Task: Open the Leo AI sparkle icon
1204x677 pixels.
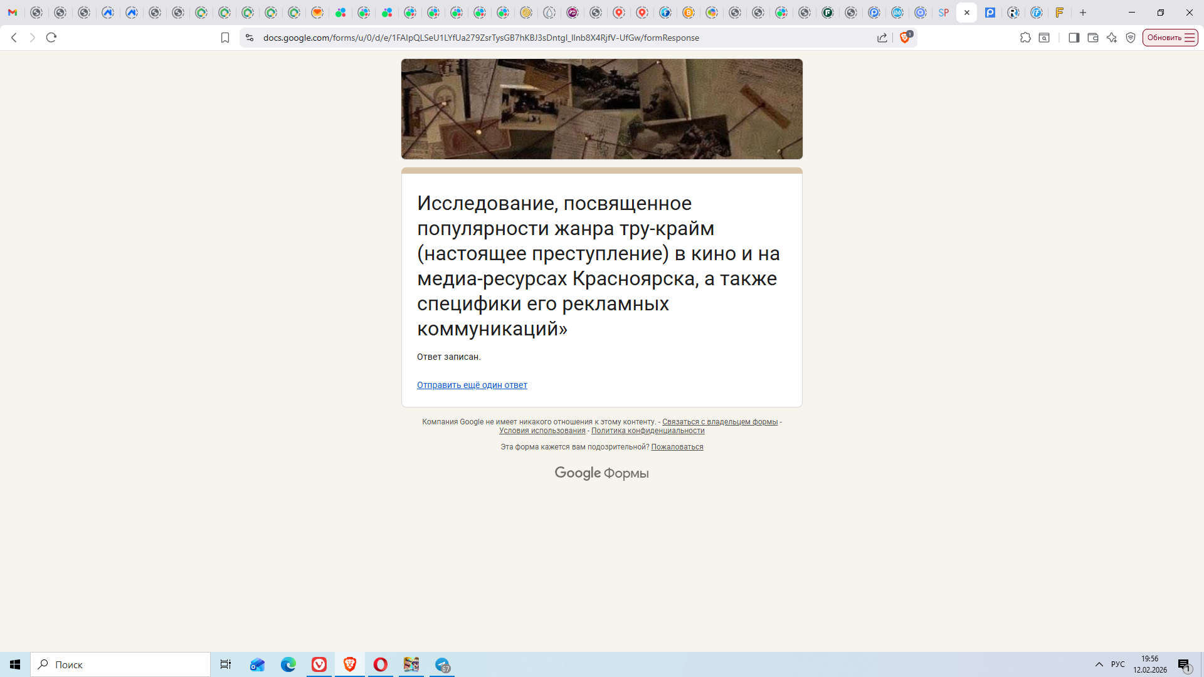Action: pyautogui.click(x=1112, y=38)
